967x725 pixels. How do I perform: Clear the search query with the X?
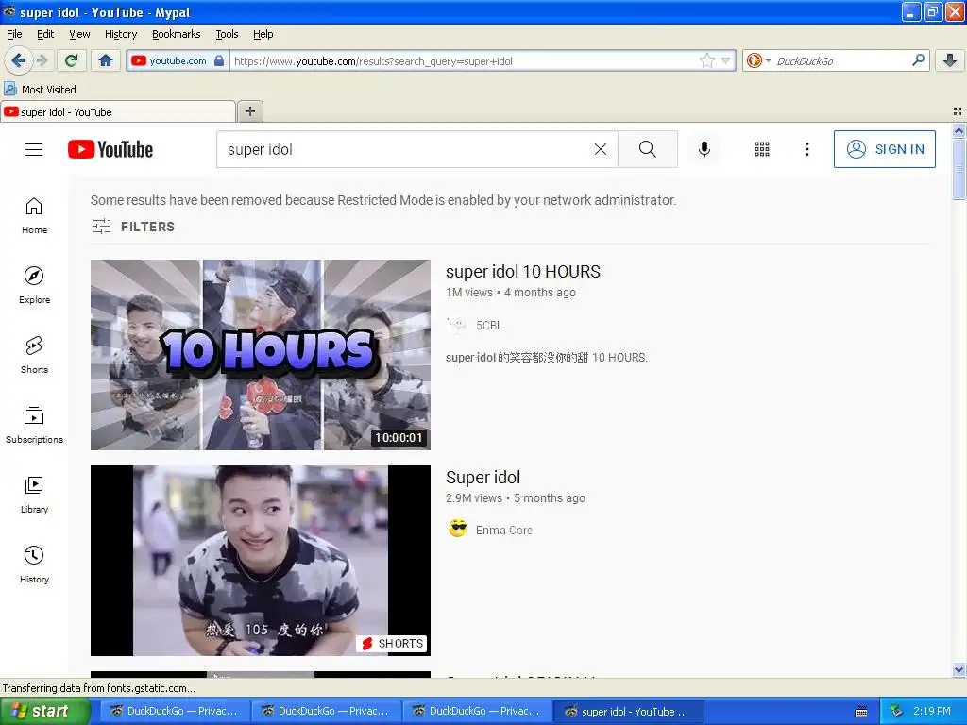(600, 149)
